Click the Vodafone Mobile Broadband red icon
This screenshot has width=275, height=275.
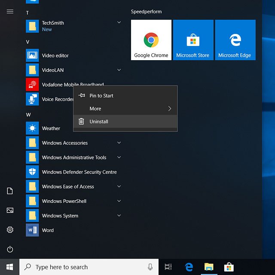click(x=32, y=85)
